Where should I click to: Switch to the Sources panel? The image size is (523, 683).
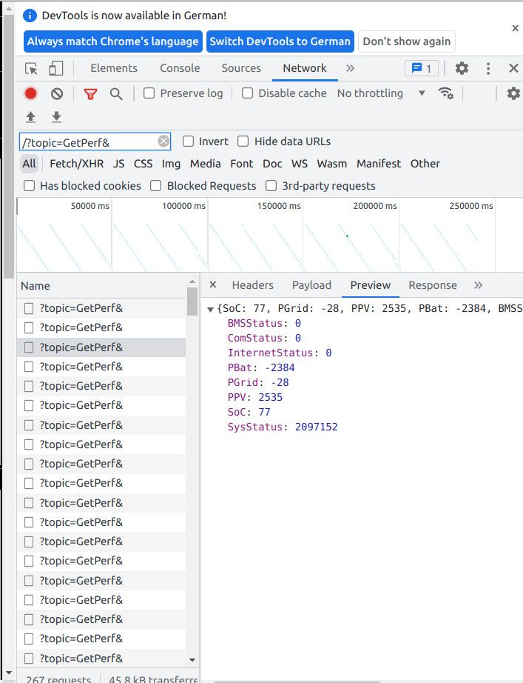tap(241, 68)
